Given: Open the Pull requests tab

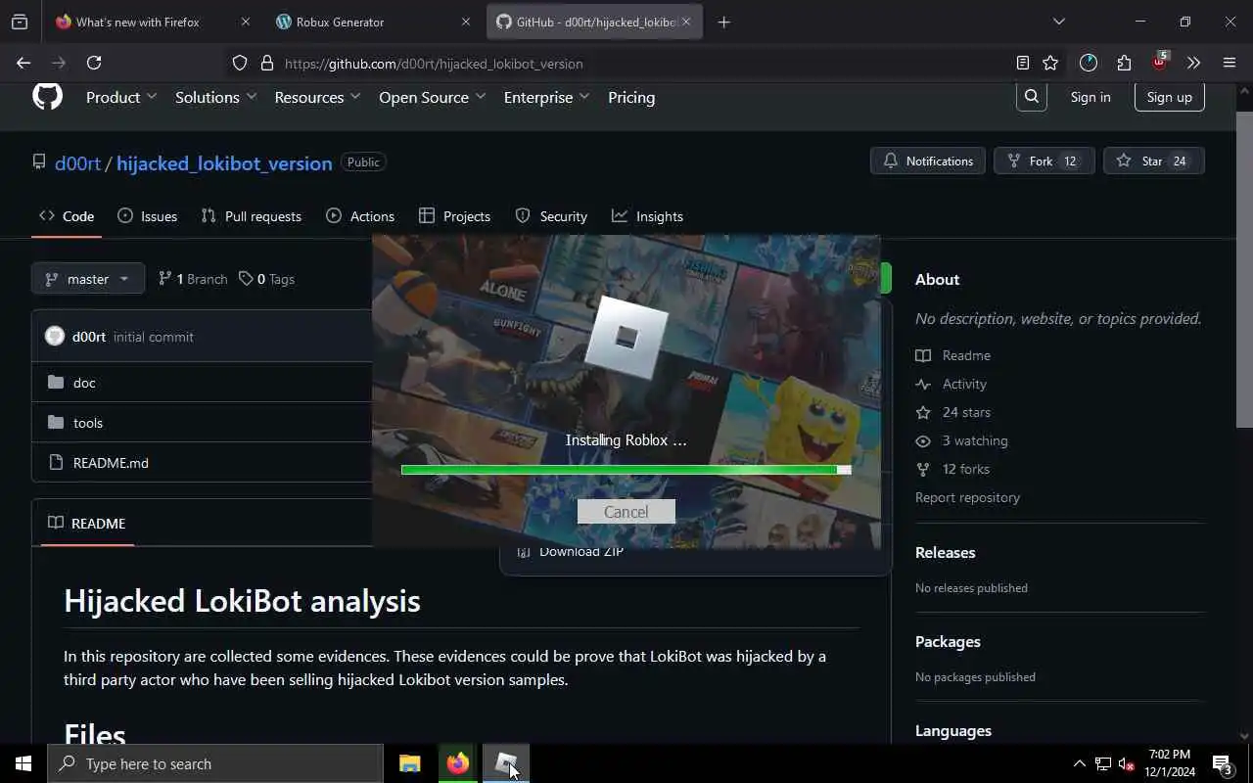Looking at the screenshot, I should click(x=252, y=216).
